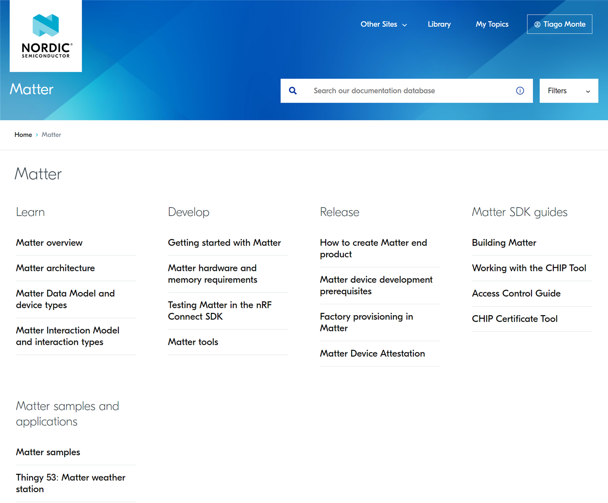
Task: Open Factory provisioning in Matter
Action: (x=367, y=322)
